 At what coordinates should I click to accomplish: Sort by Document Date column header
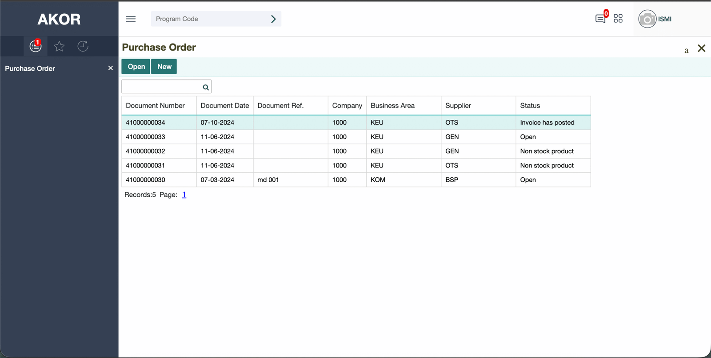224,106
